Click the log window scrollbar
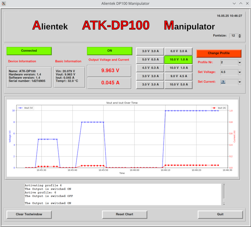 tap(224, 194)
